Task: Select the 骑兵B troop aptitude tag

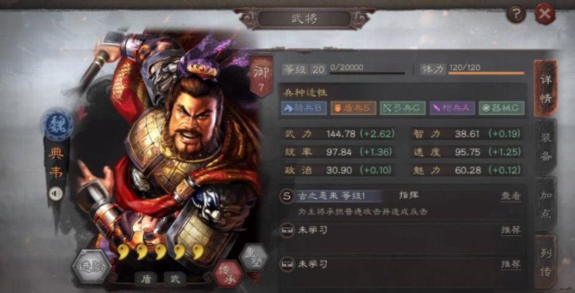Action: pos(304,108)
